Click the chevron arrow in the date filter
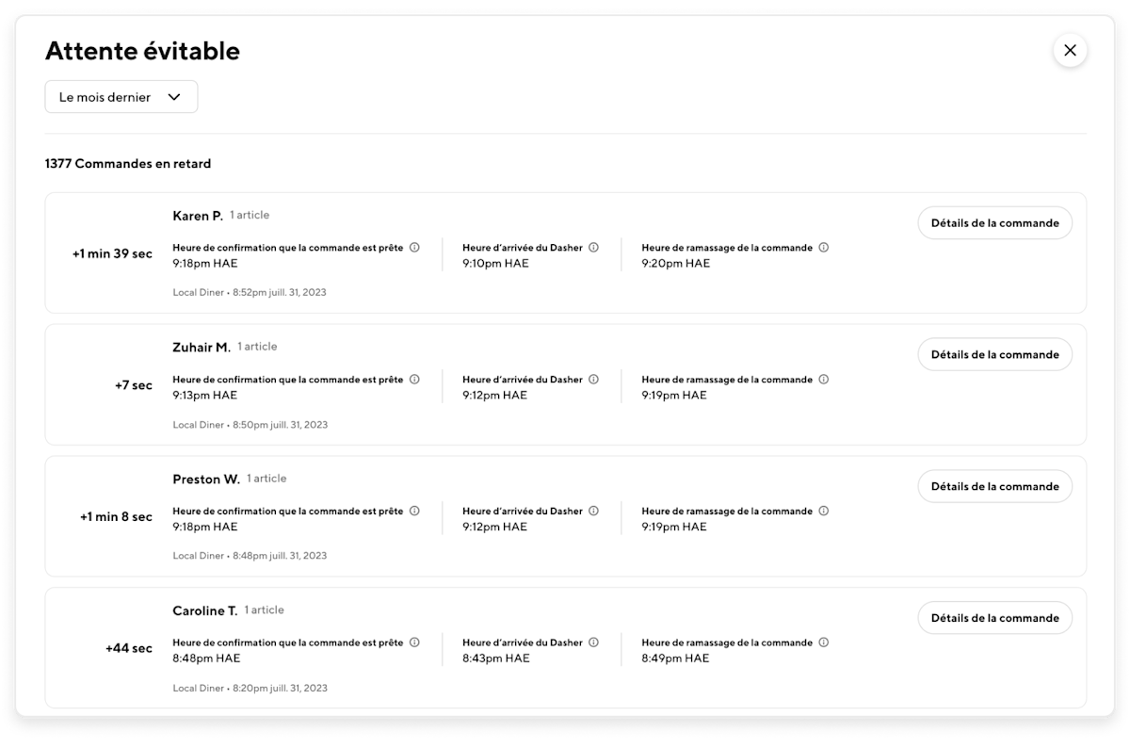This screenshot has height=748, width=1130. [174, 97]
